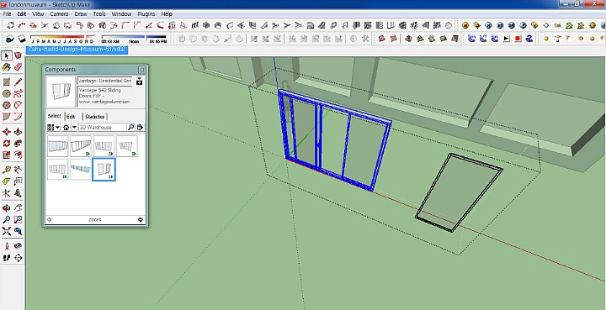Choose the Dimension tool
Screen dimensions: 606x310
coord(18,170)
